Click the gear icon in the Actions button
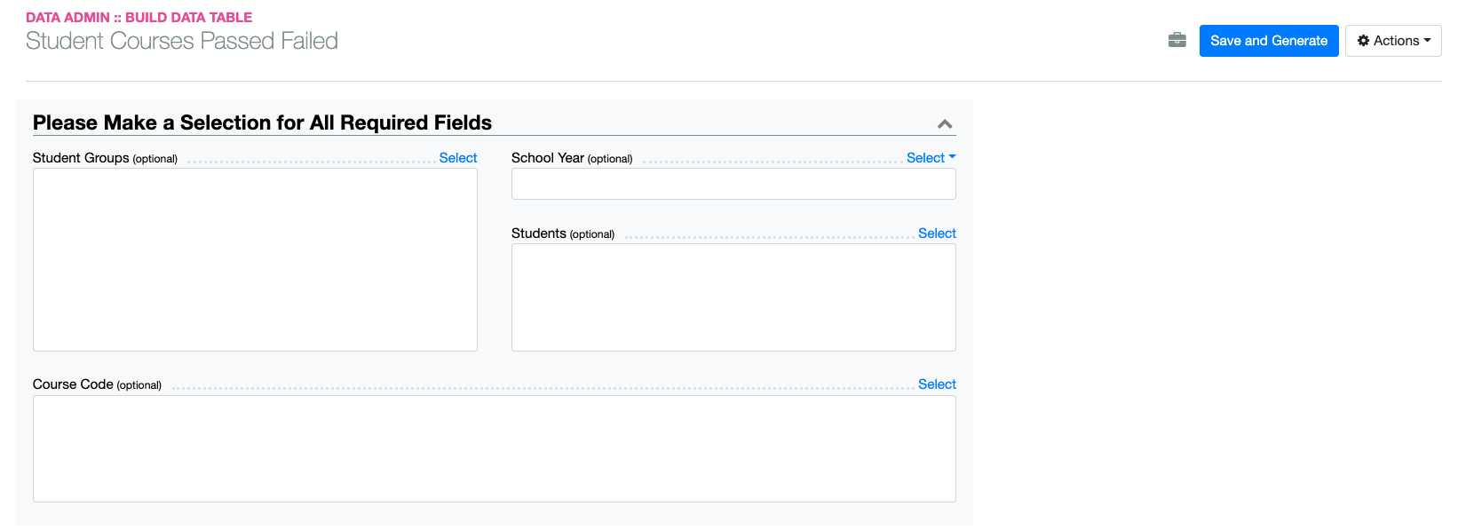Viewport: 1458px width, 530px height. (1364, 41)
